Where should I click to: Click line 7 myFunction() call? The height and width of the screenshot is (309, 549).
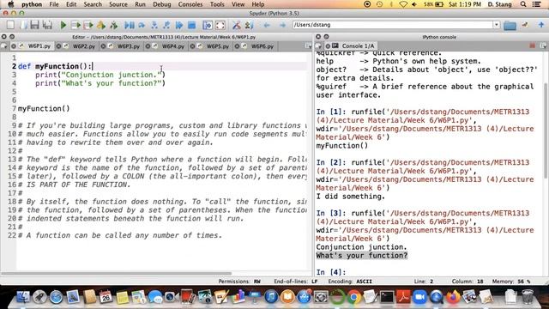44,109
